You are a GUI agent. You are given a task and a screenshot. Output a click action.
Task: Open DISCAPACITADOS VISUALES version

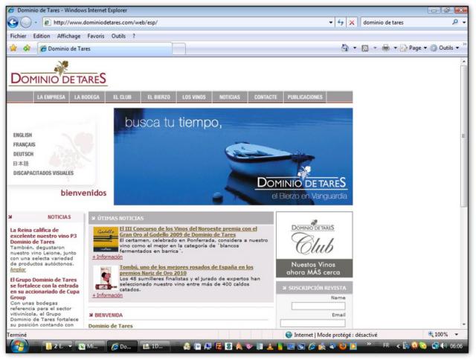pos(43,173)
